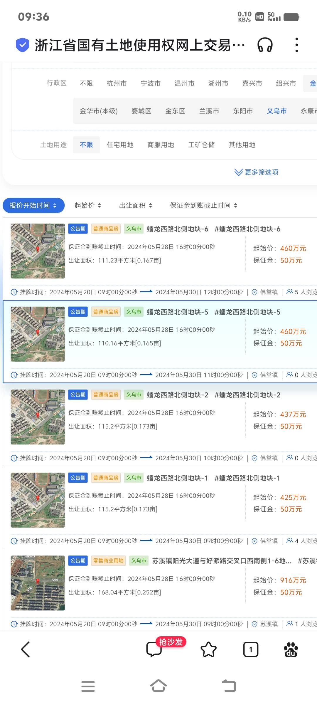Viewport: 317px width, 705px height.
Task: Tap the browser back arrow
Action: (26, 649)
